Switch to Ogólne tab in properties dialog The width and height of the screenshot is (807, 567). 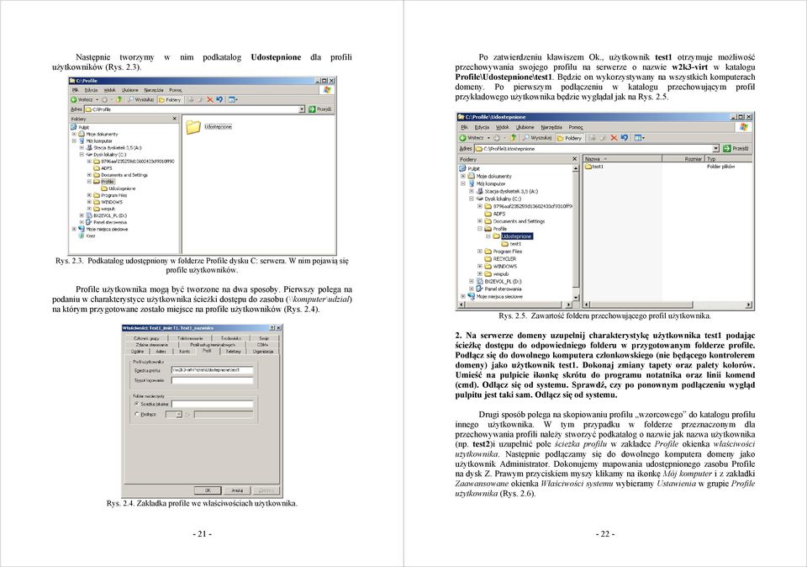tap(137, 352)
